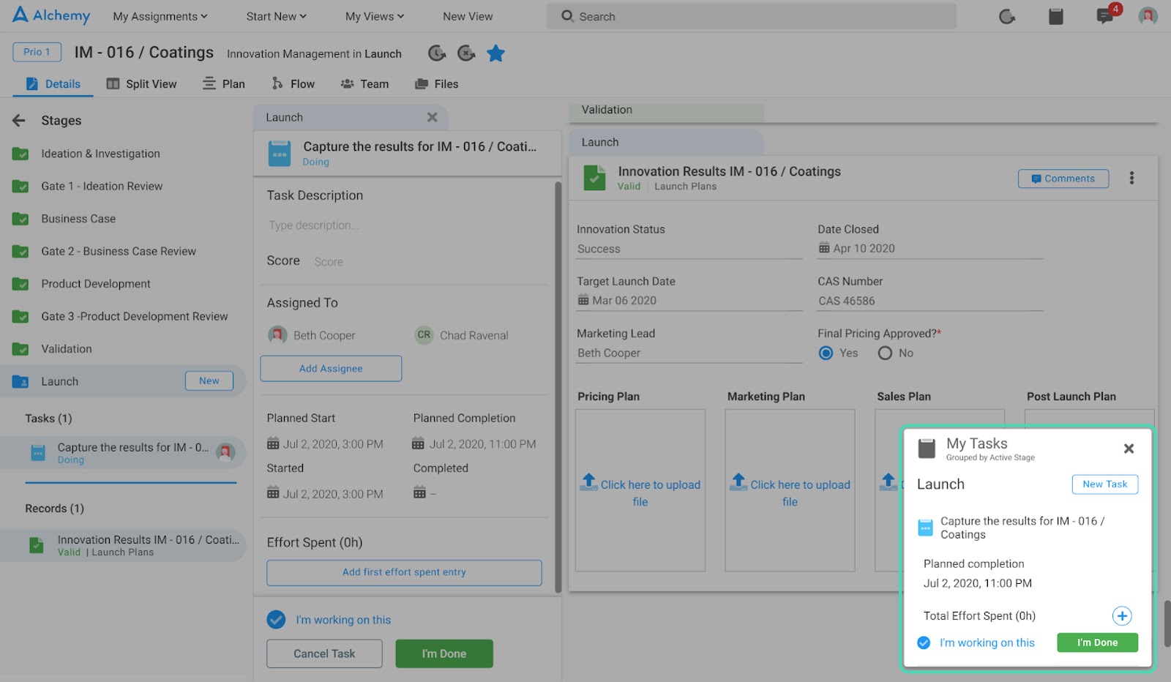Click the search magnifier icon
1171x682 pixels.
coord(567,16)
